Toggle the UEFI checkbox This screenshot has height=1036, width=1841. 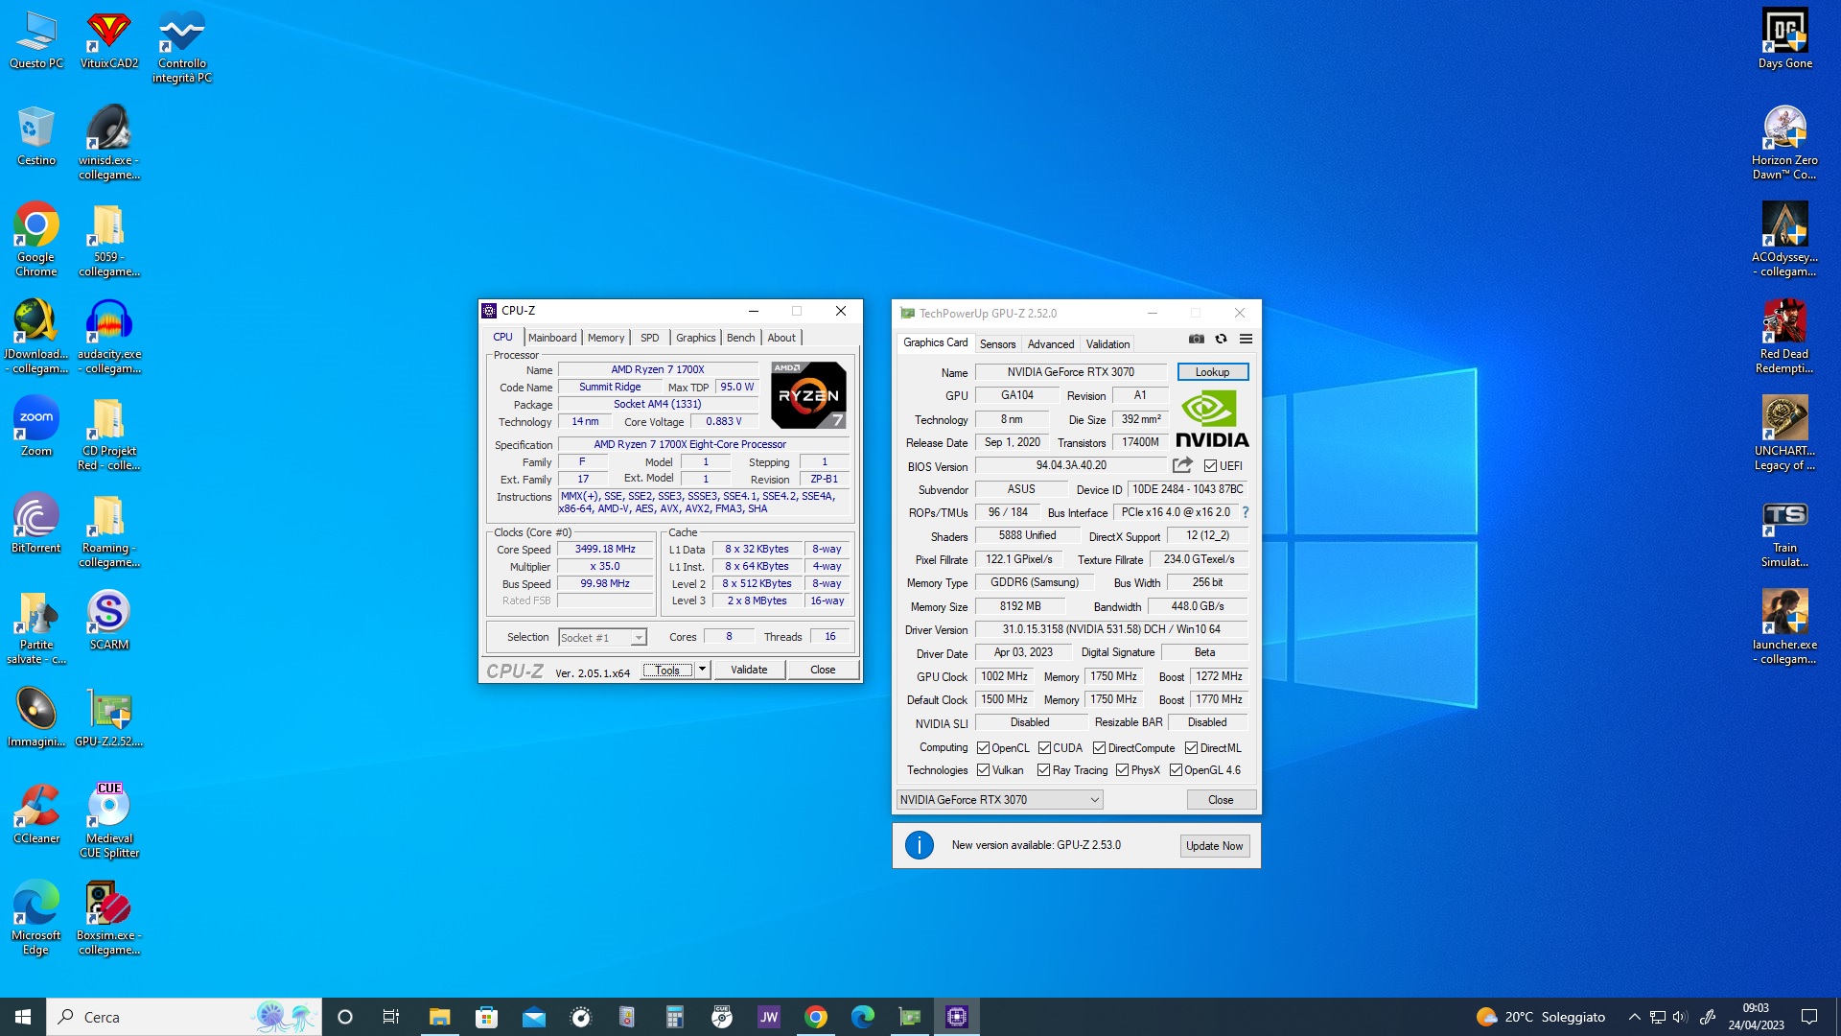pos(1210,466)
